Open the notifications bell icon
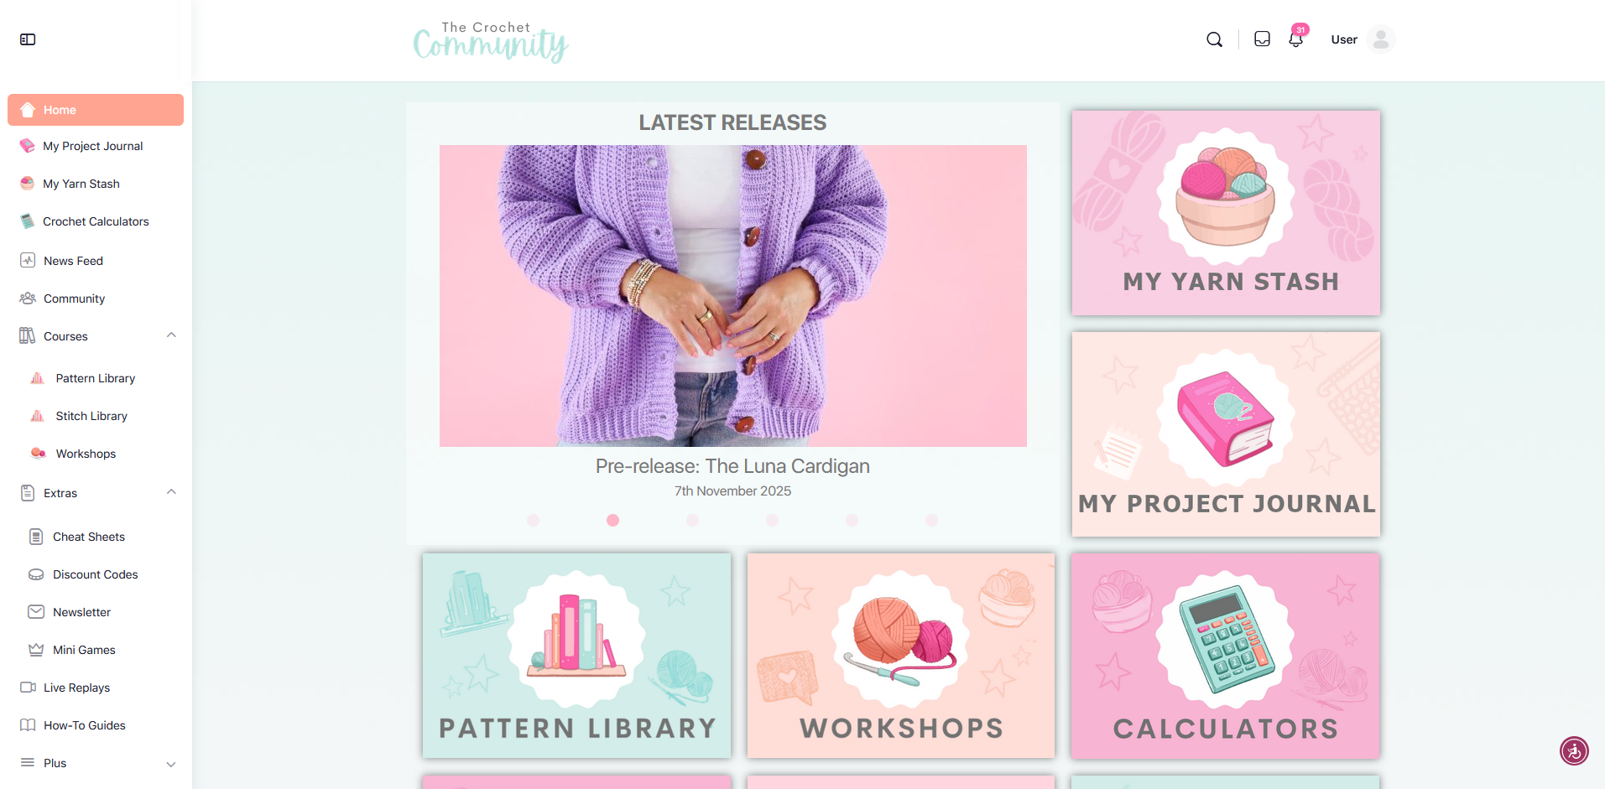1605x789 pixels. pos(1296,39)
